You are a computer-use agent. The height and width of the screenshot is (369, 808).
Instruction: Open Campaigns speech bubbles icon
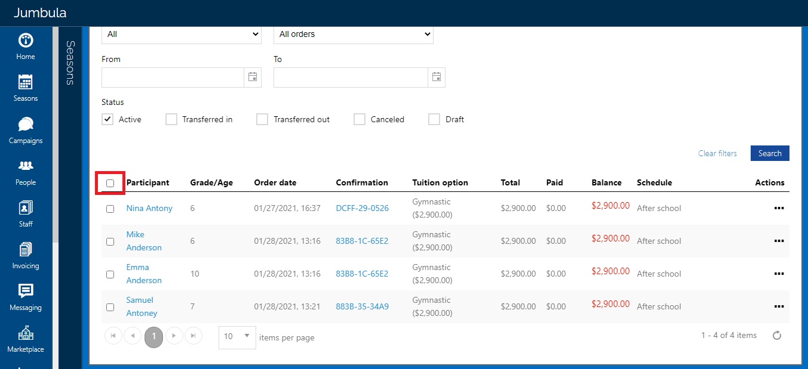point(26,125)
